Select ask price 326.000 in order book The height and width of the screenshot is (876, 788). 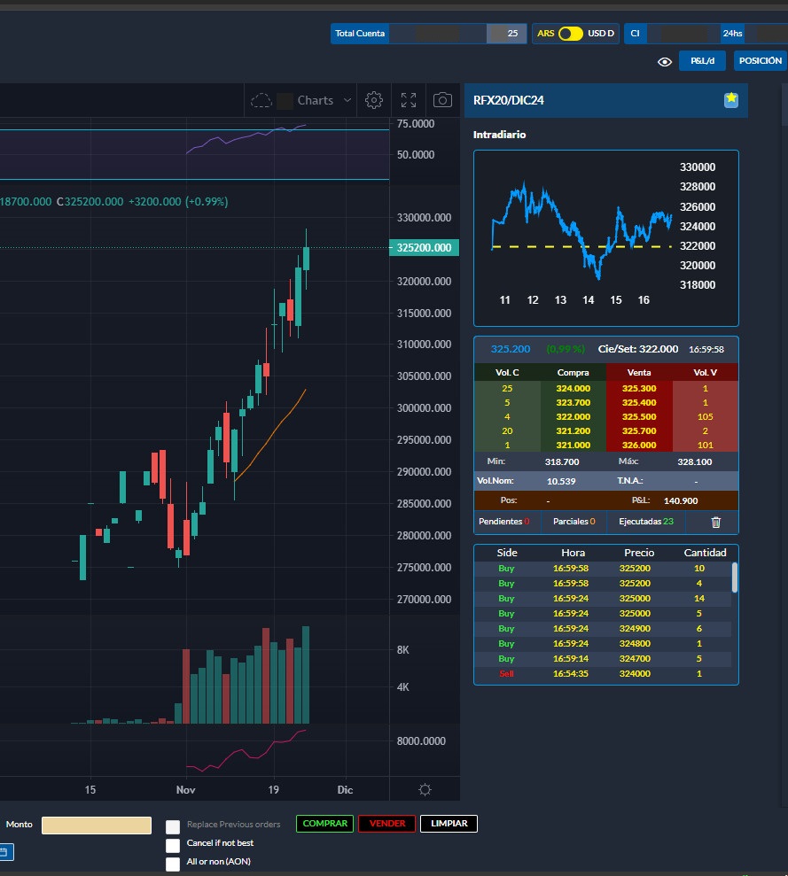tap(639, 446)
